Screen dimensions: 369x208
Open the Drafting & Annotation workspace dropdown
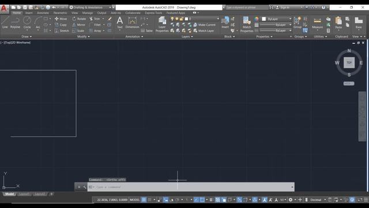[x=90, y=8]
